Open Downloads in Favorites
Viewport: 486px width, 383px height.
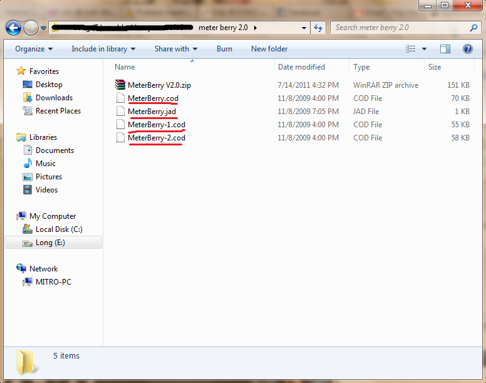pyautogui.click(x=54, y=98)
